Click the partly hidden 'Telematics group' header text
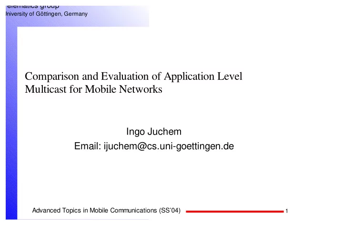Viewport: 343px width, 242px height. click(33, 7)
